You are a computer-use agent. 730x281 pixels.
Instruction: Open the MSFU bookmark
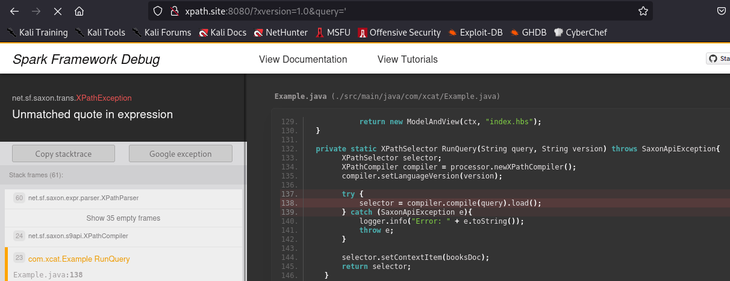tap(333, 33)
